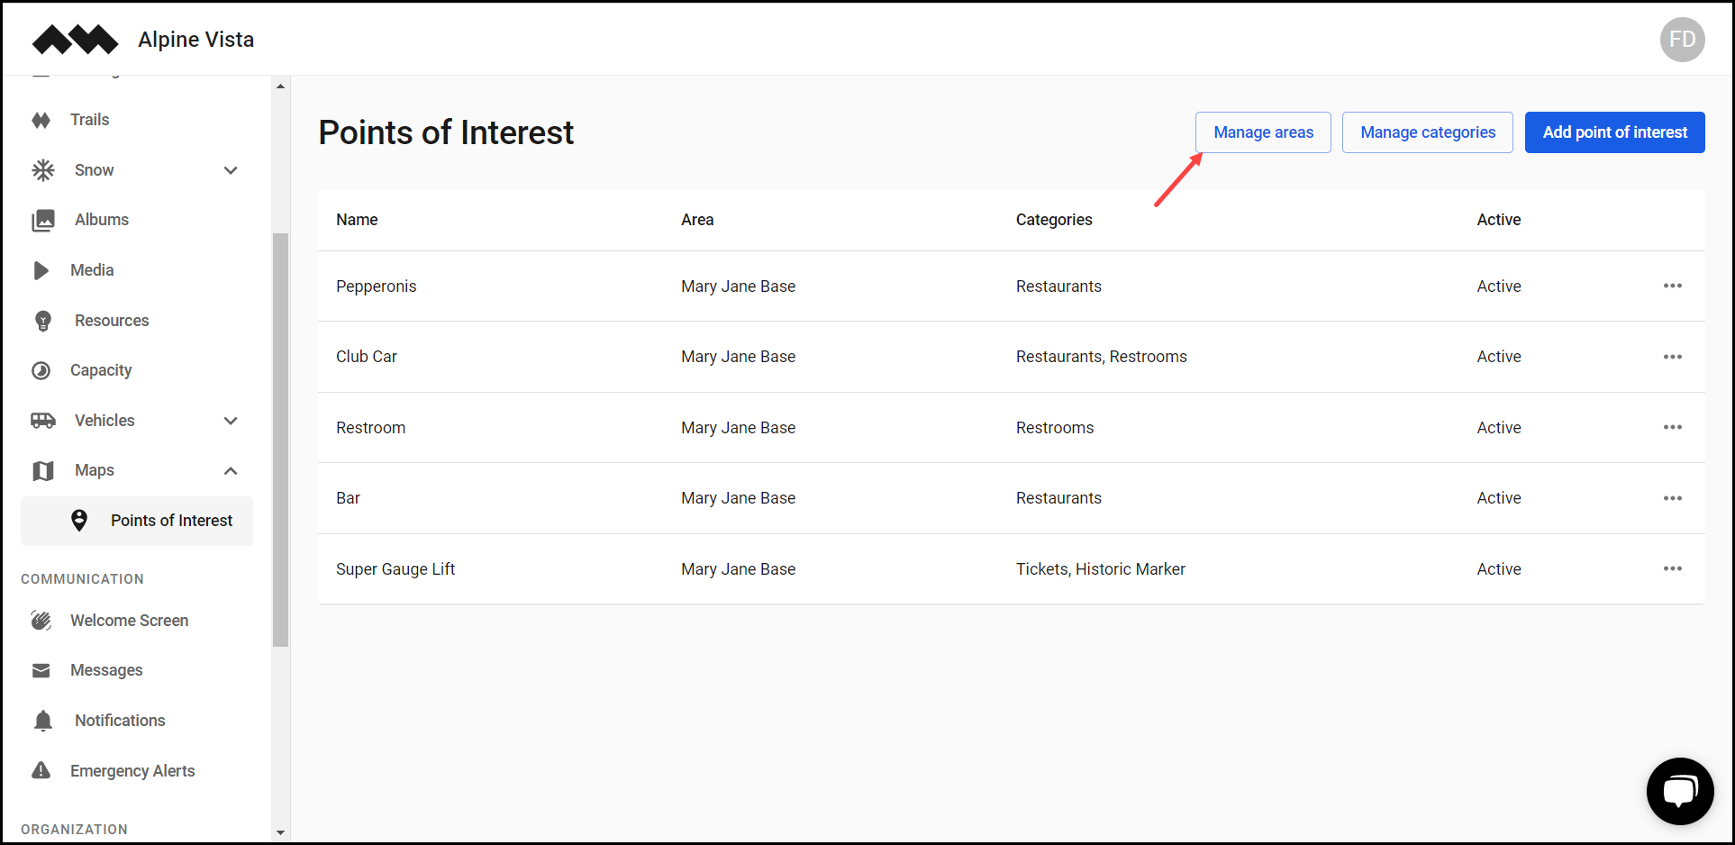
Task: Click the sidebar scroll down arrow
Action: (280, 832)
